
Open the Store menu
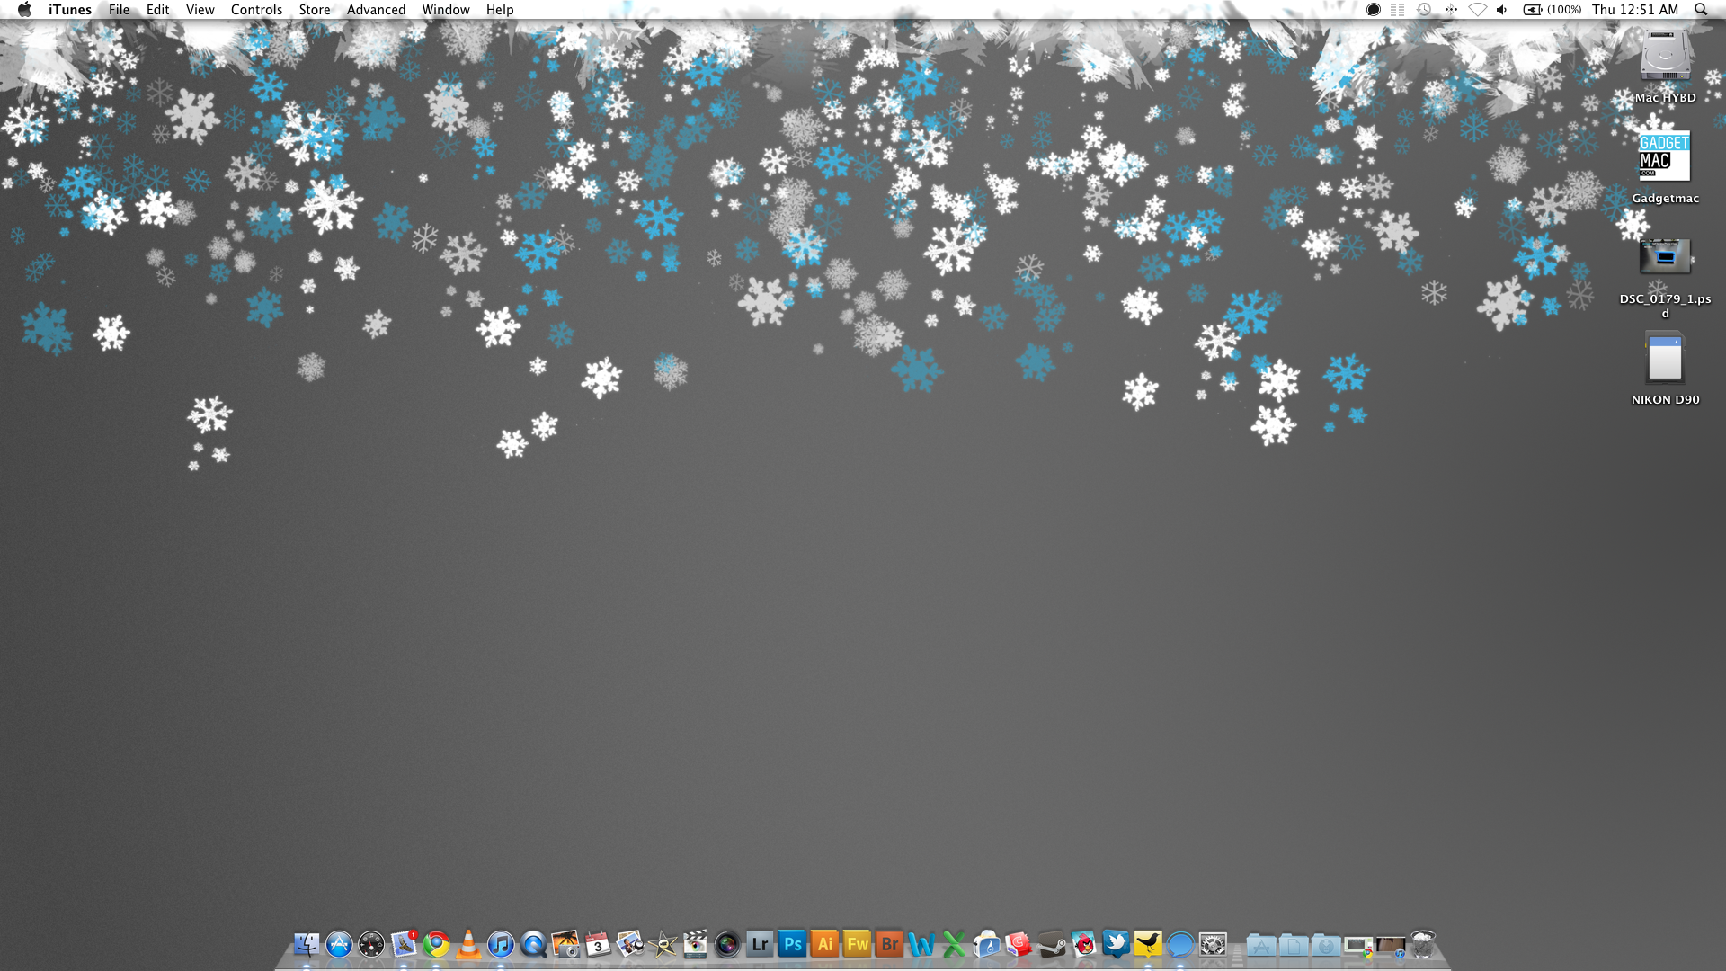click(x=314, y=10)
